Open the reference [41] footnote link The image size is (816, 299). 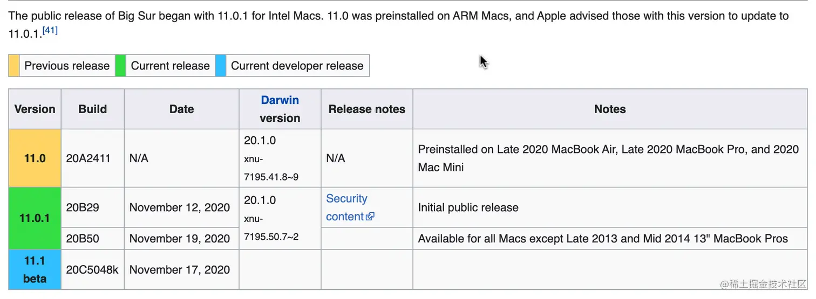click(x=50, y=31)
